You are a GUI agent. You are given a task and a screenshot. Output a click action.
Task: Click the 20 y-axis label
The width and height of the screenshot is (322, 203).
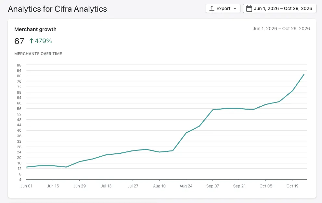[x=19, y=158]
